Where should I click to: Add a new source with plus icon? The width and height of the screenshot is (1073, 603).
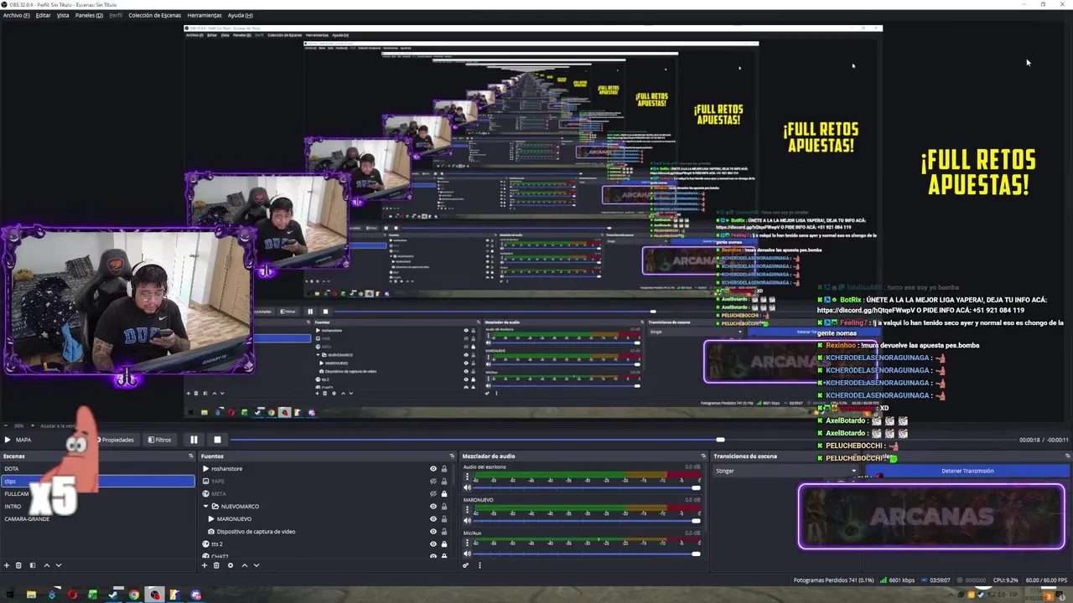tap(205, 565)
